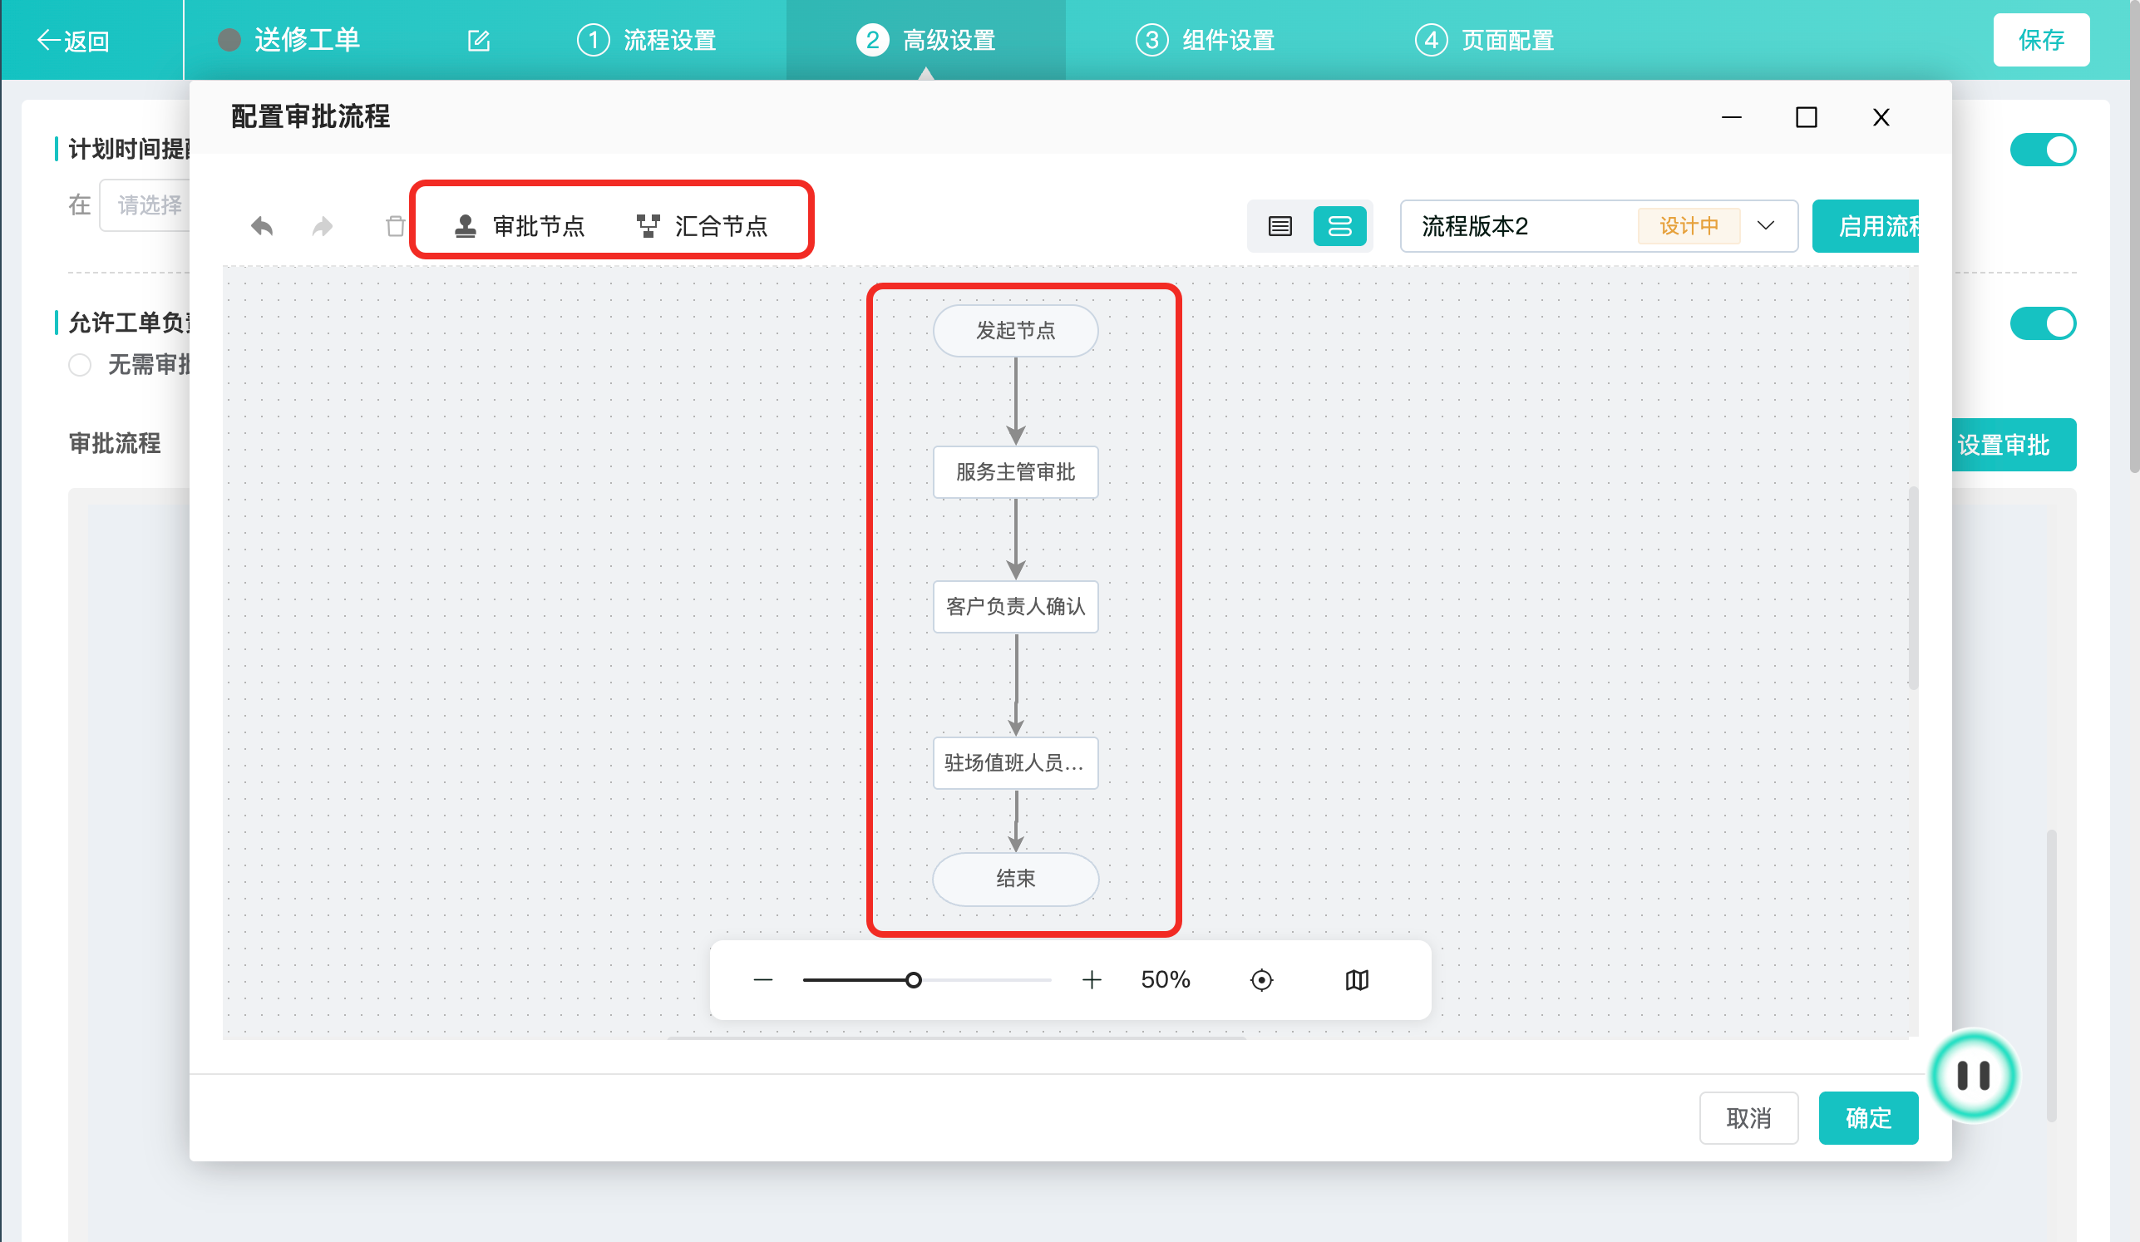Go to 流程设置 step tab
Viewport: 2140px width, 1242px height.
point(647,40)
